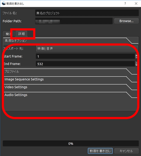Image resolution: width=141 pixels, height=156 pixels.
Task: Switch to the 簡易 tab
Action: coord(9,34)
